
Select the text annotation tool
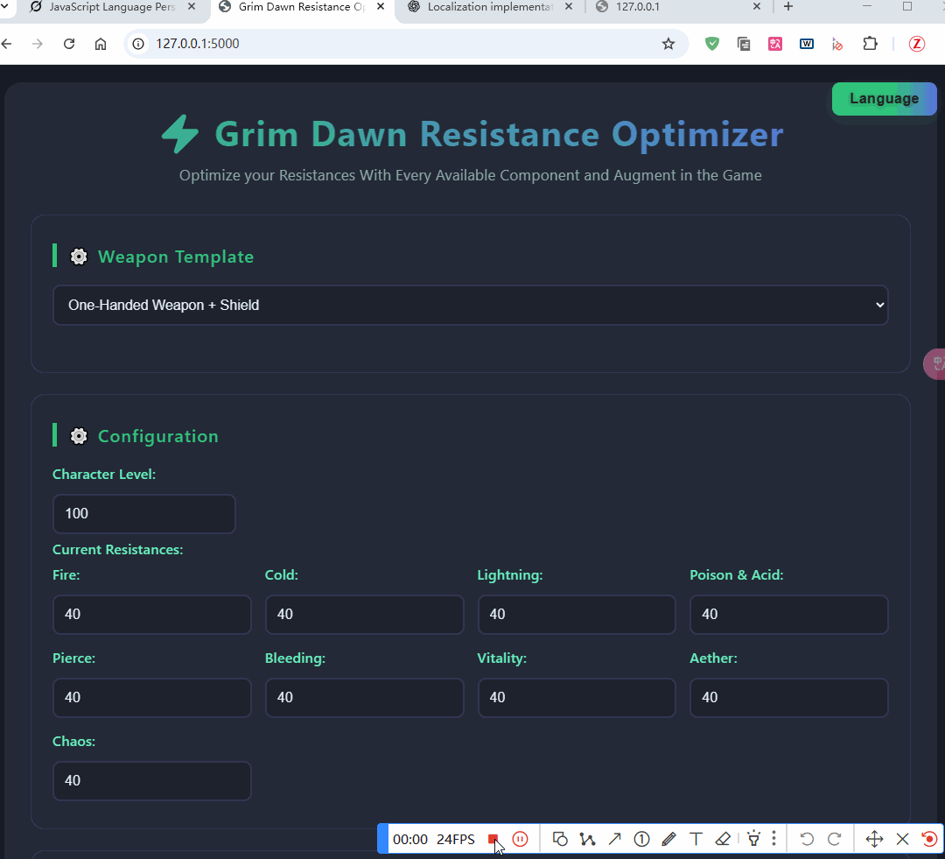pos(696,839)
